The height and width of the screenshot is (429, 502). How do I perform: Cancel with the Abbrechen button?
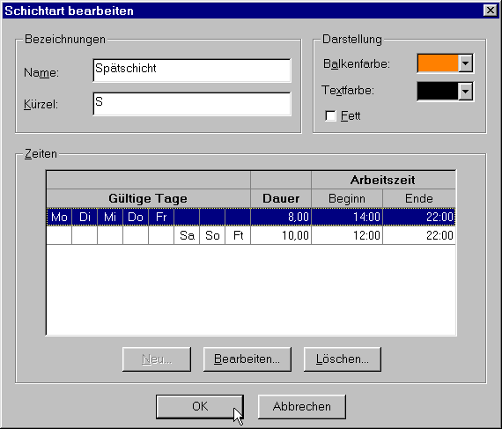coord(301,407)
